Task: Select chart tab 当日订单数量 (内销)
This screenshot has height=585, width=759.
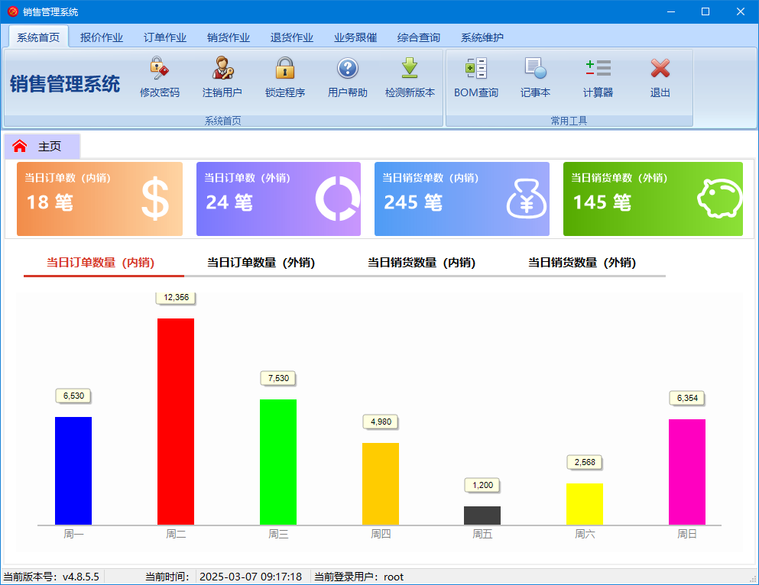Action: [101, 263]
